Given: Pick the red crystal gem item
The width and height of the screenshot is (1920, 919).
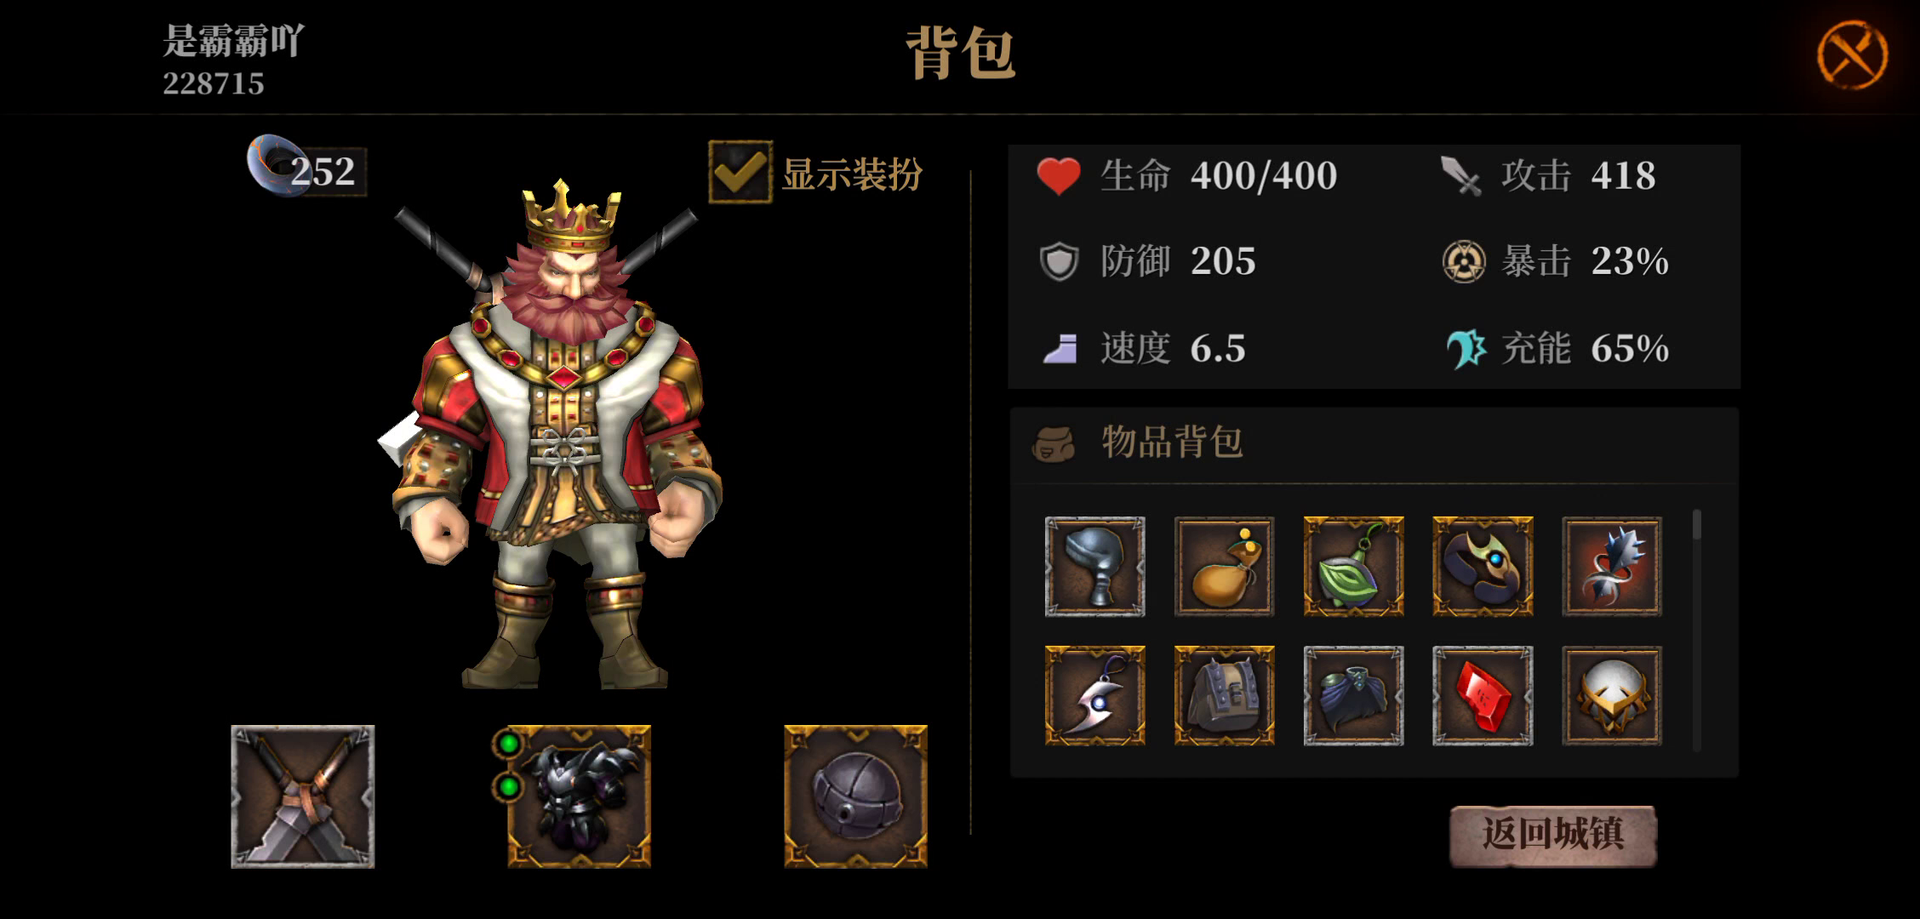Looking at the screenshot, I should click(1483, 695).
